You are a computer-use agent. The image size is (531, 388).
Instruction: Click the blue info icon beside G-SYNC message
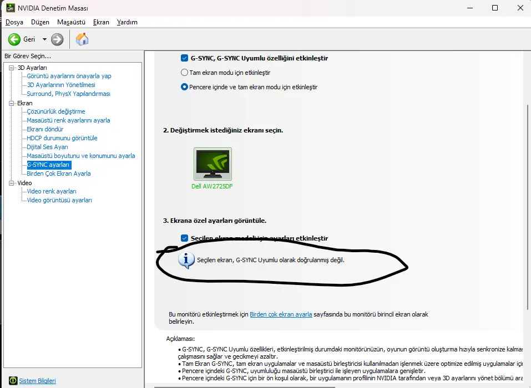click(x=186, y=260)
